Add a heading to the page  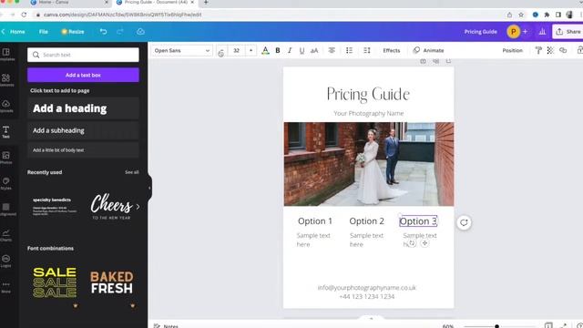pyautogui.click(x=83, y=108)
